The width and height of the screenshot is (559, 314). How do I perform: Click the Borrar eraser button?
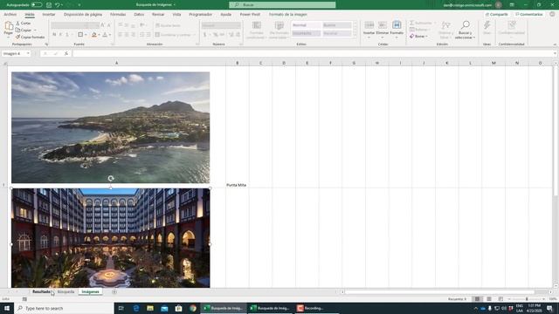tap(418, 37)
